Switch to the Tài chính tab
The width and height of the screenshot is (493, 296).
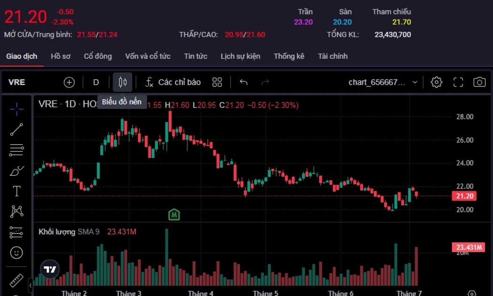coord(332,56)
